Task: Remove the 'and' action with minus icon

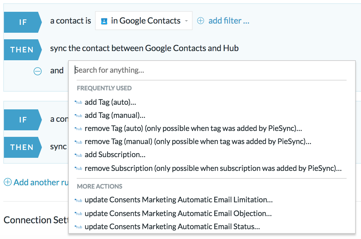Action: coord(38,71)
